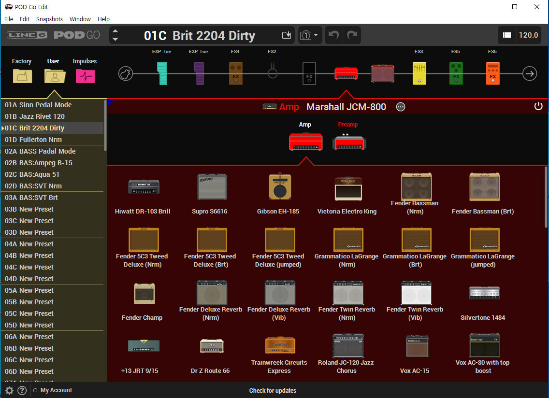Select the orange FS6 FX block
Image resolution: width=549 pixels, height=398 pixels.
point(492,73)
